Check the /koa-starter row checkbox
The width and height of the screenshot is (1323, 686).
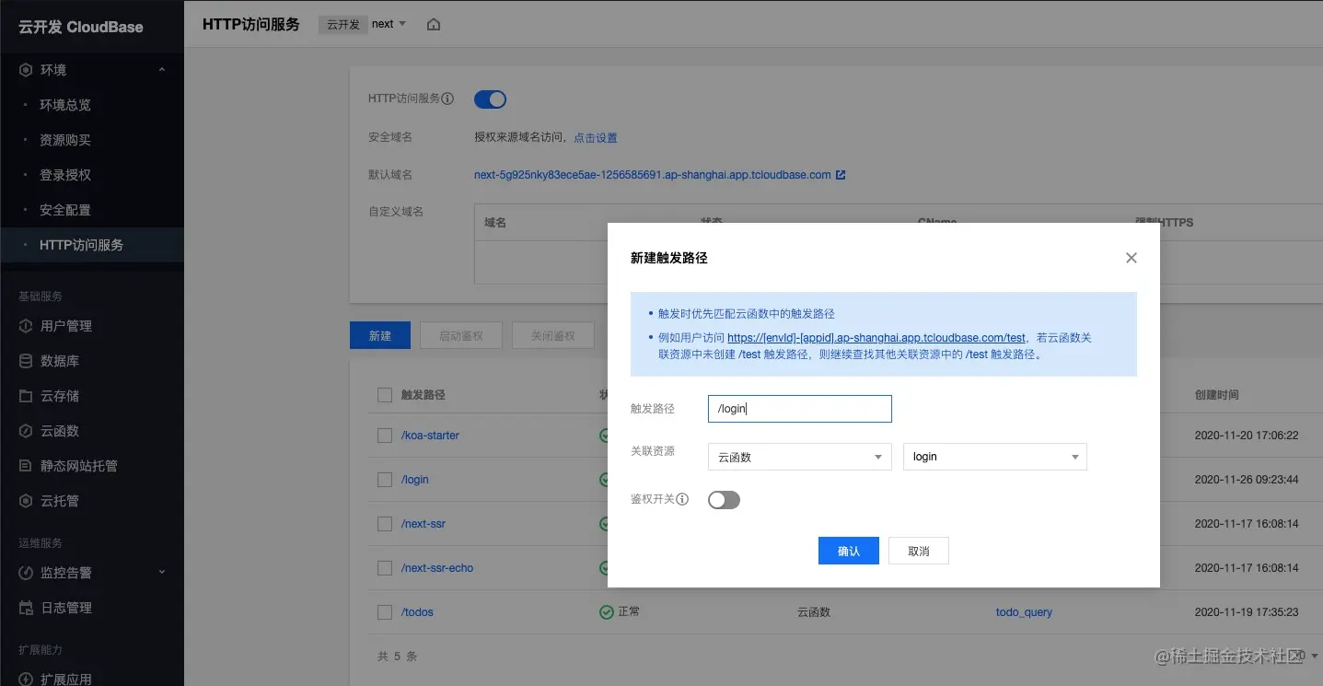tap(384, 435)
